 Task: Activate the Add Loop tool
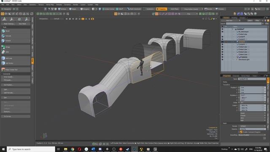[16, 58]
